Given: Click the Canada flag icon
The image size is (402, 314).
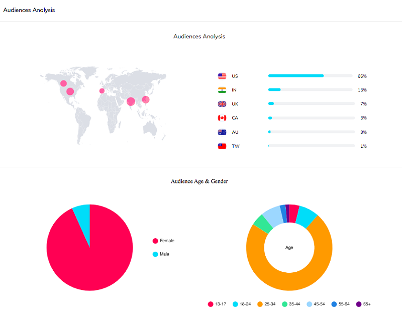Looking at the screenshot, I should 222,118.
